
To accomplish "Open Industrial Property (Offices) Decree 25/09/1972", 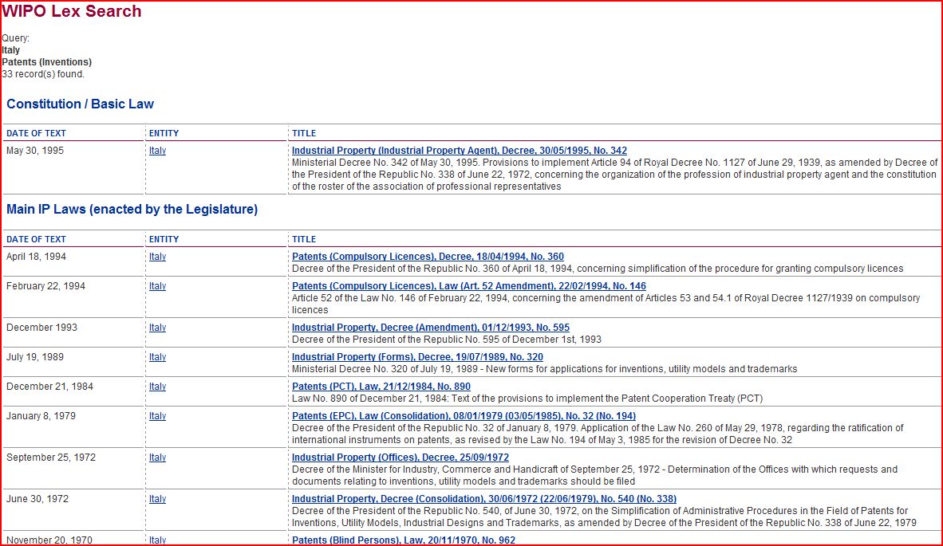I will point(400,457).
